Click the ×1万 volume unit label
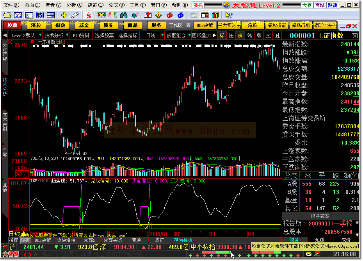The width and height of the screenshot is (363, 261). [22, 173]
